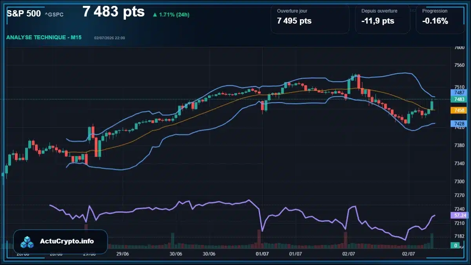
Task: Click the S&P 500 index title
Action: point(24,13)
